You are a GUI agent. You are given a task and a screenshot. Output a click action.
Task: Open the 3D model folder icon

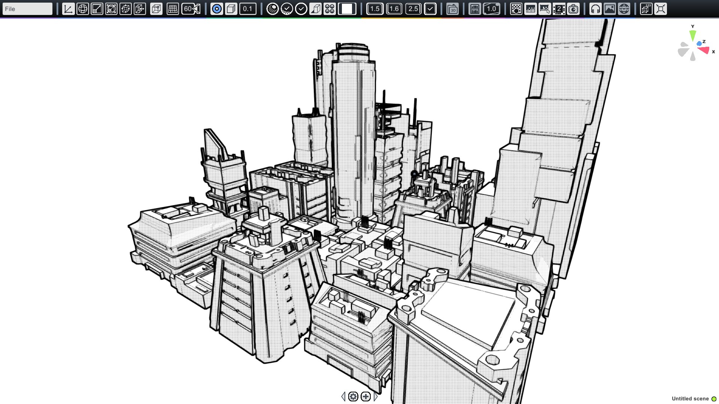(452, 9)
